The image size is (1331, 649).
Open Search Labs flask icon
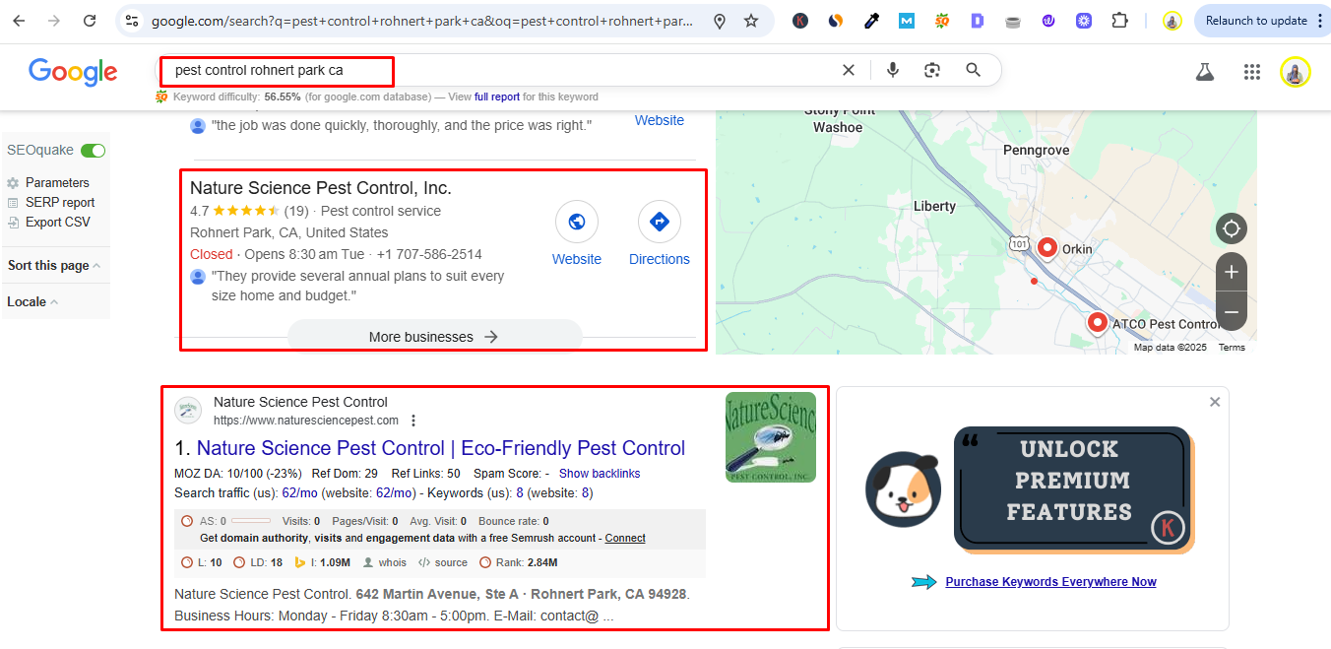point(1204,72)
